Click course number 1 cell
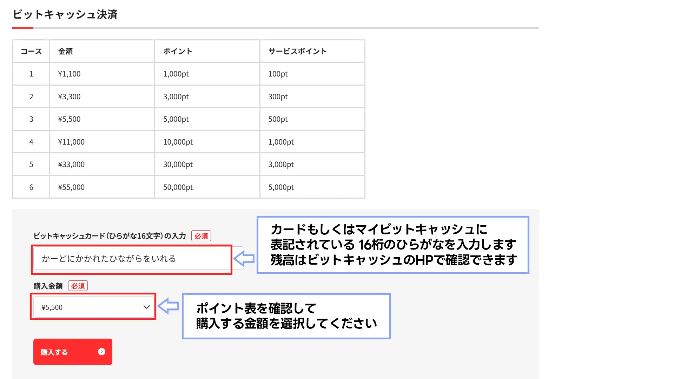 31,74
